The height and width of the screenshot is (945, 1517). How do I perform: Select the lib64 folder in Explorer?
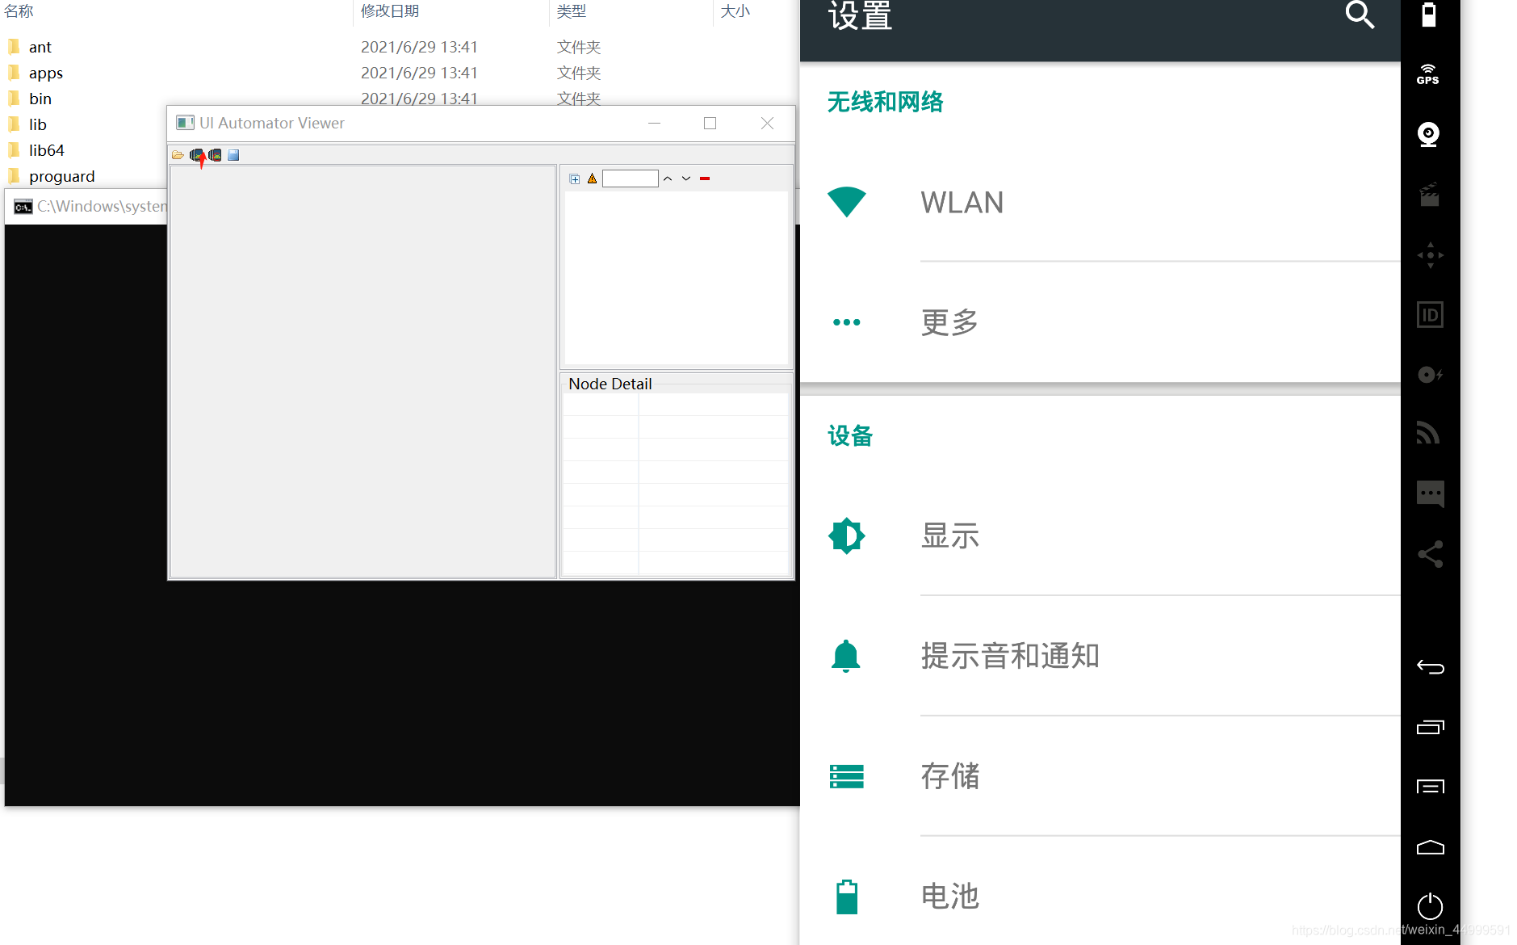pos(46,150)
